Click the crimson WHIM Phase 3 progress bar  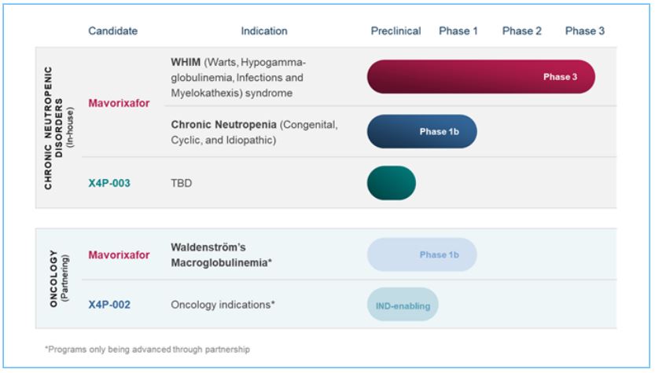point(480,77)
